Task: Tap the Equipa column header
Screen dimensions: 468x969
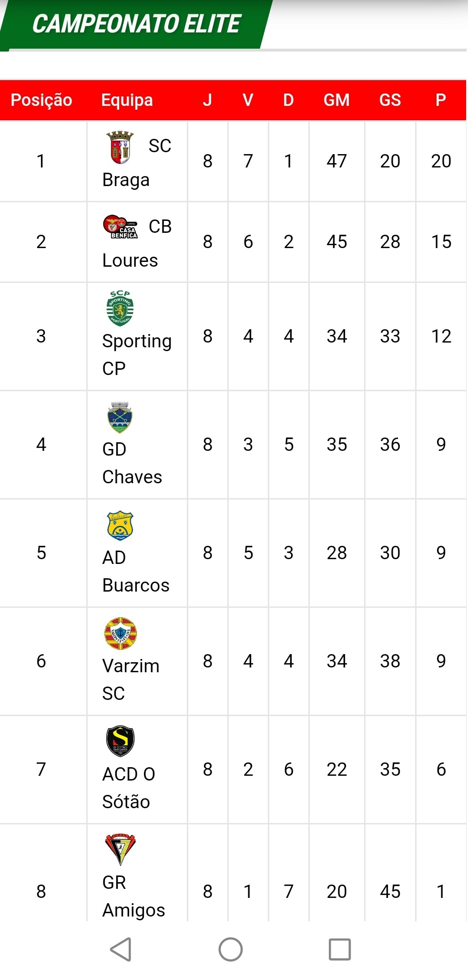Action: (x=127, y=100)
